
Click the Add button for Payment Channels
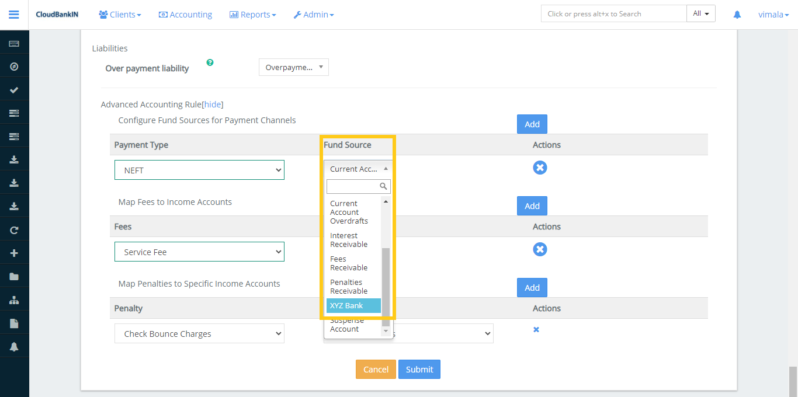[532, 124]
